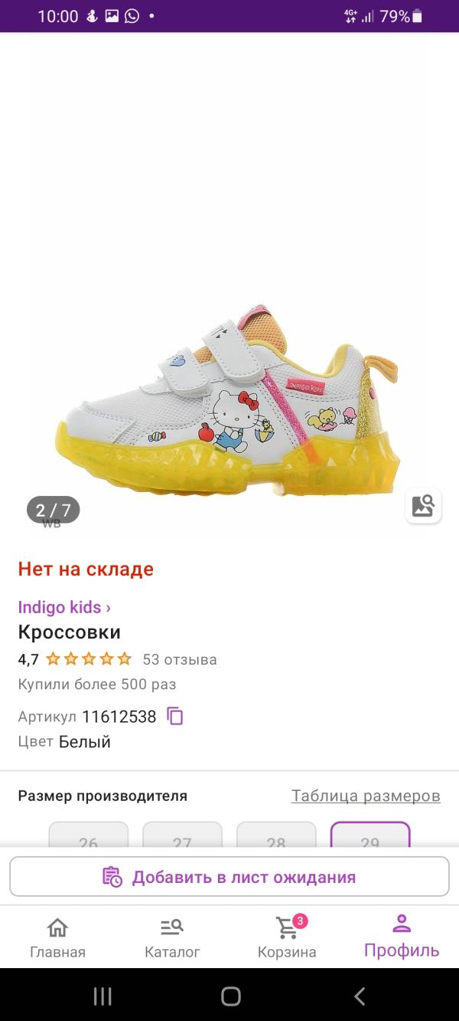Screen dimensions: 459x1021
Task: Open the 53 отзыва reviews
Action: pos(180,659)
